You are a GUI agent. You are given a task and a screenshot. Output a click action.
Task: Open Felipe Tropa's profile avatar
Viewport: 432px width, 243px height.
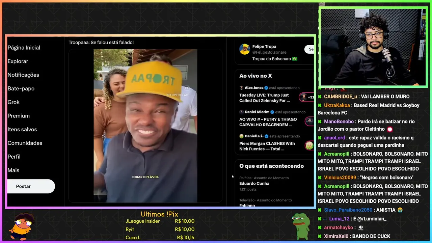point(245,49)
